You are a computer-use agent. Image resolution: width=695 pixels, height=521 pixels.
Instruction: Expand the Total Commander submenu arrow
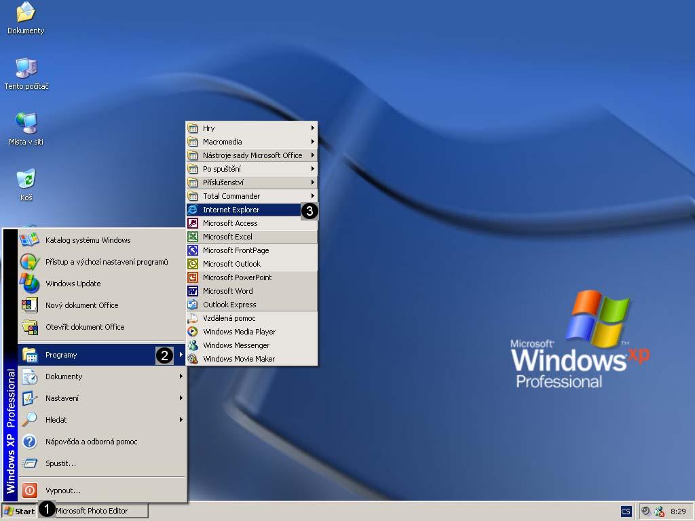coord(312,196)
